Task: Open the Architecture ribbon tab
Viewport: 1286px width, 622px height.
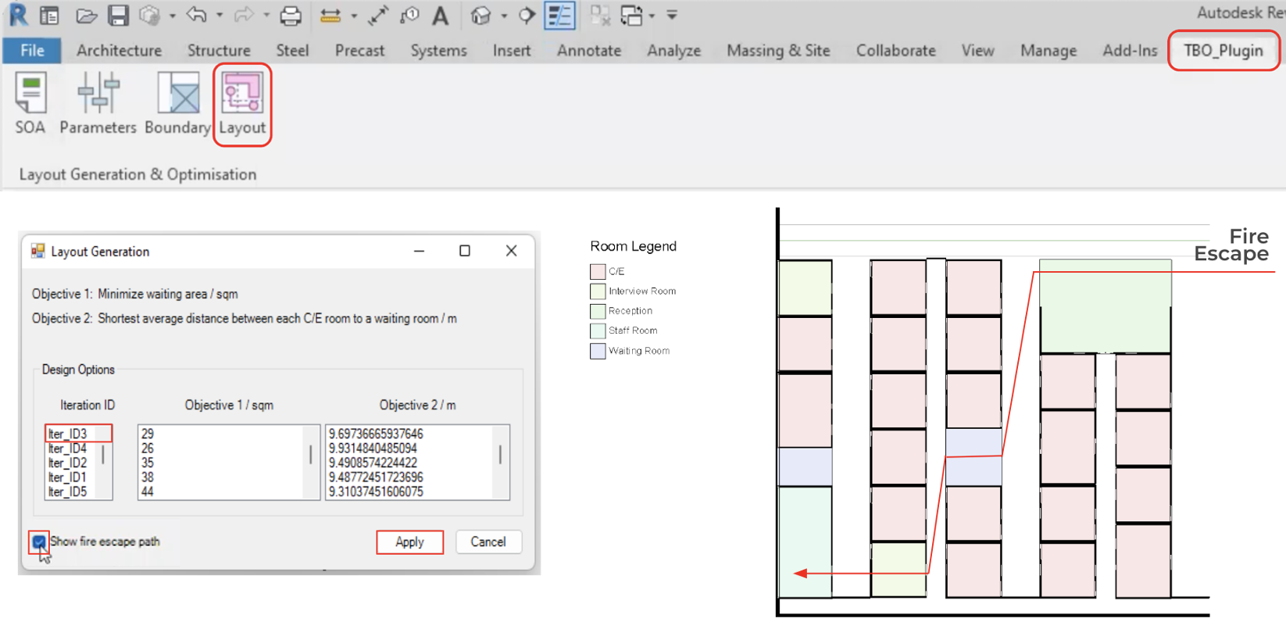Action: [x=119, y=51]
